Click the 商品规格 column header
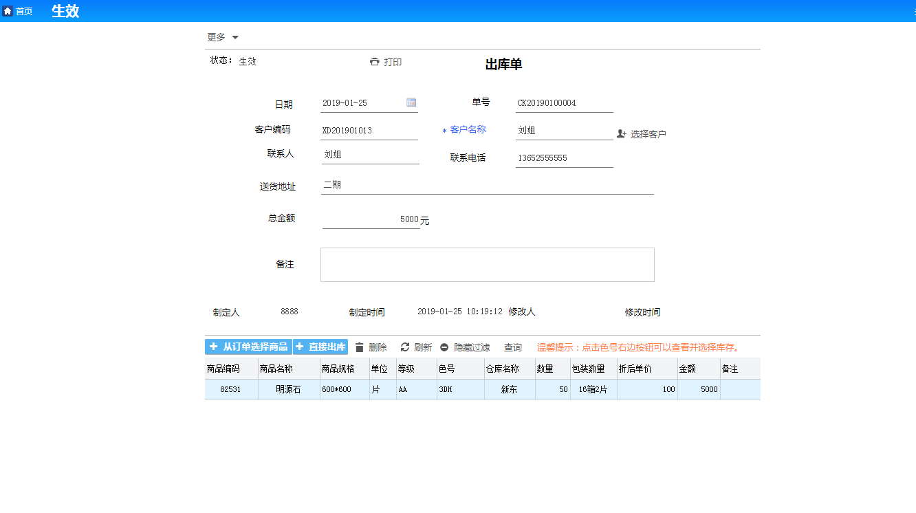This screenshot has height=513, width=916. point(345,369)
